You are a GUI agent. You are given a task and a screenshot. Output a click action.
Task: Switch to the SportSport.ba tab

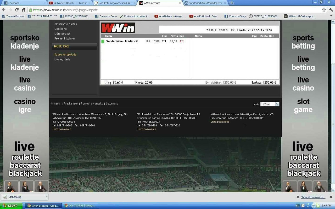[205, 3]
